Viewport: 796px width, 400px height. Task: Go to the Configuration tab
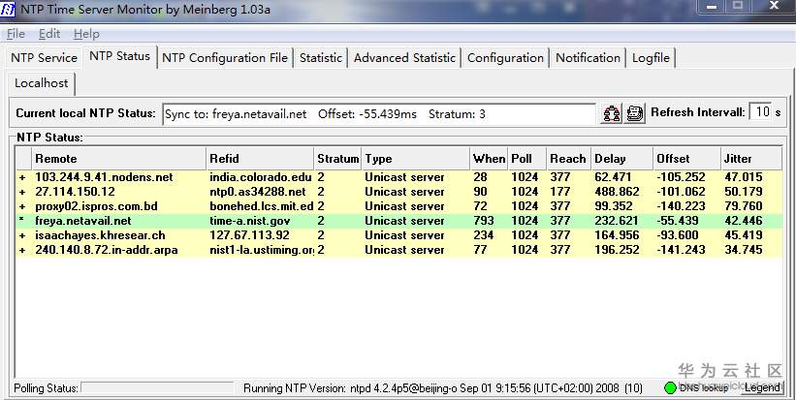(x=506, y=58)
